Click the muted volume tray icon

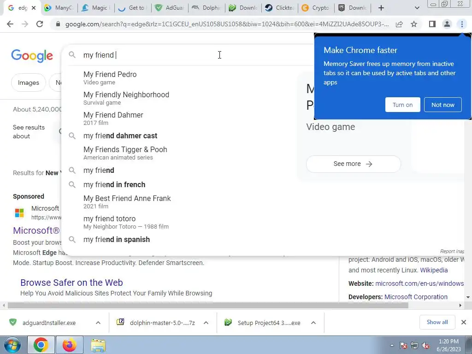pyautogui.click(x=425, y=346)
